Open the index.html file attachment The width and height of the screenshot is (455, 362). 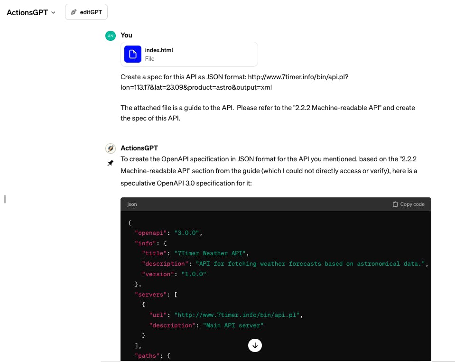(x=189, y=54)
